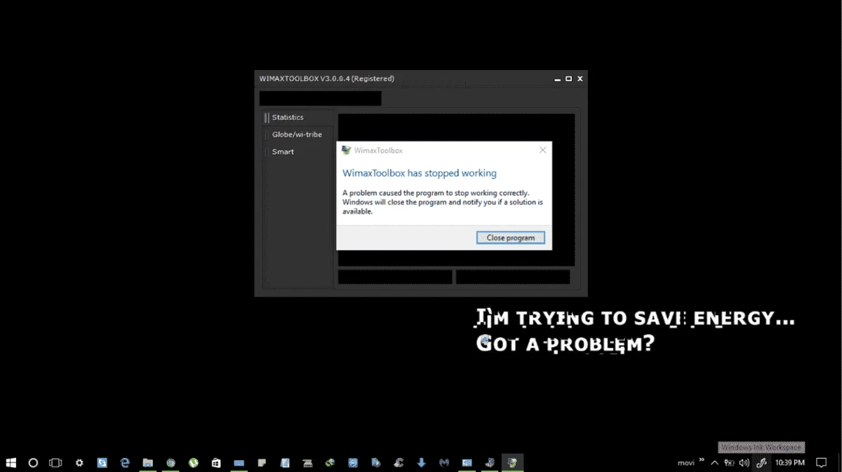The width and height of the screenshot is (842, 472).
Task: Open Cortana search circle
Action: [33, 463]
